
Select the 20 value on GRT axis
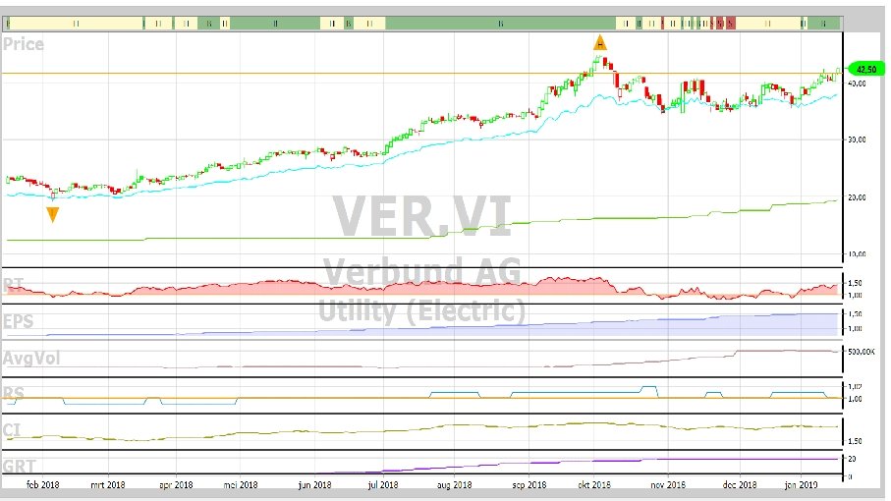point(852,459)
